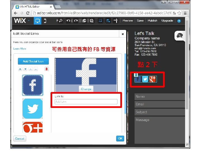Toggle the rulers toolbar icon

[x=116, y=21]
